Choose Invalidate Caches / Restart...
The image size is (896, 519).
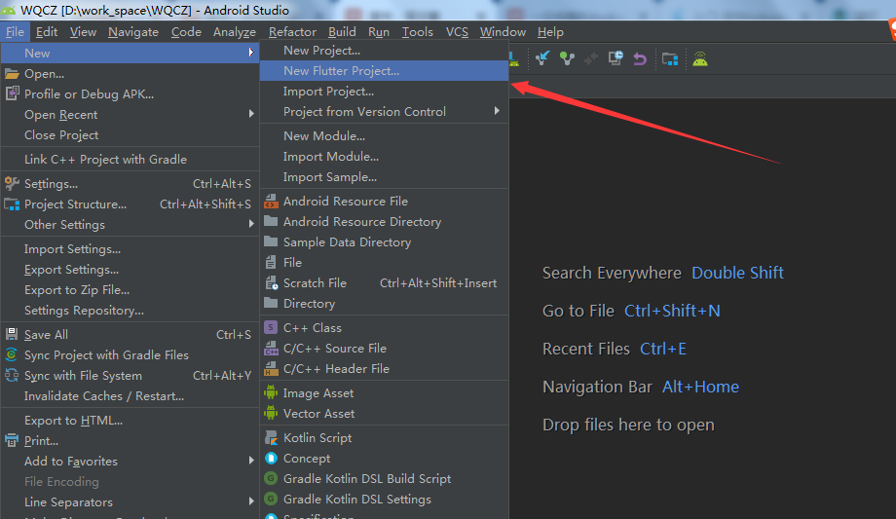click(130, 396)
